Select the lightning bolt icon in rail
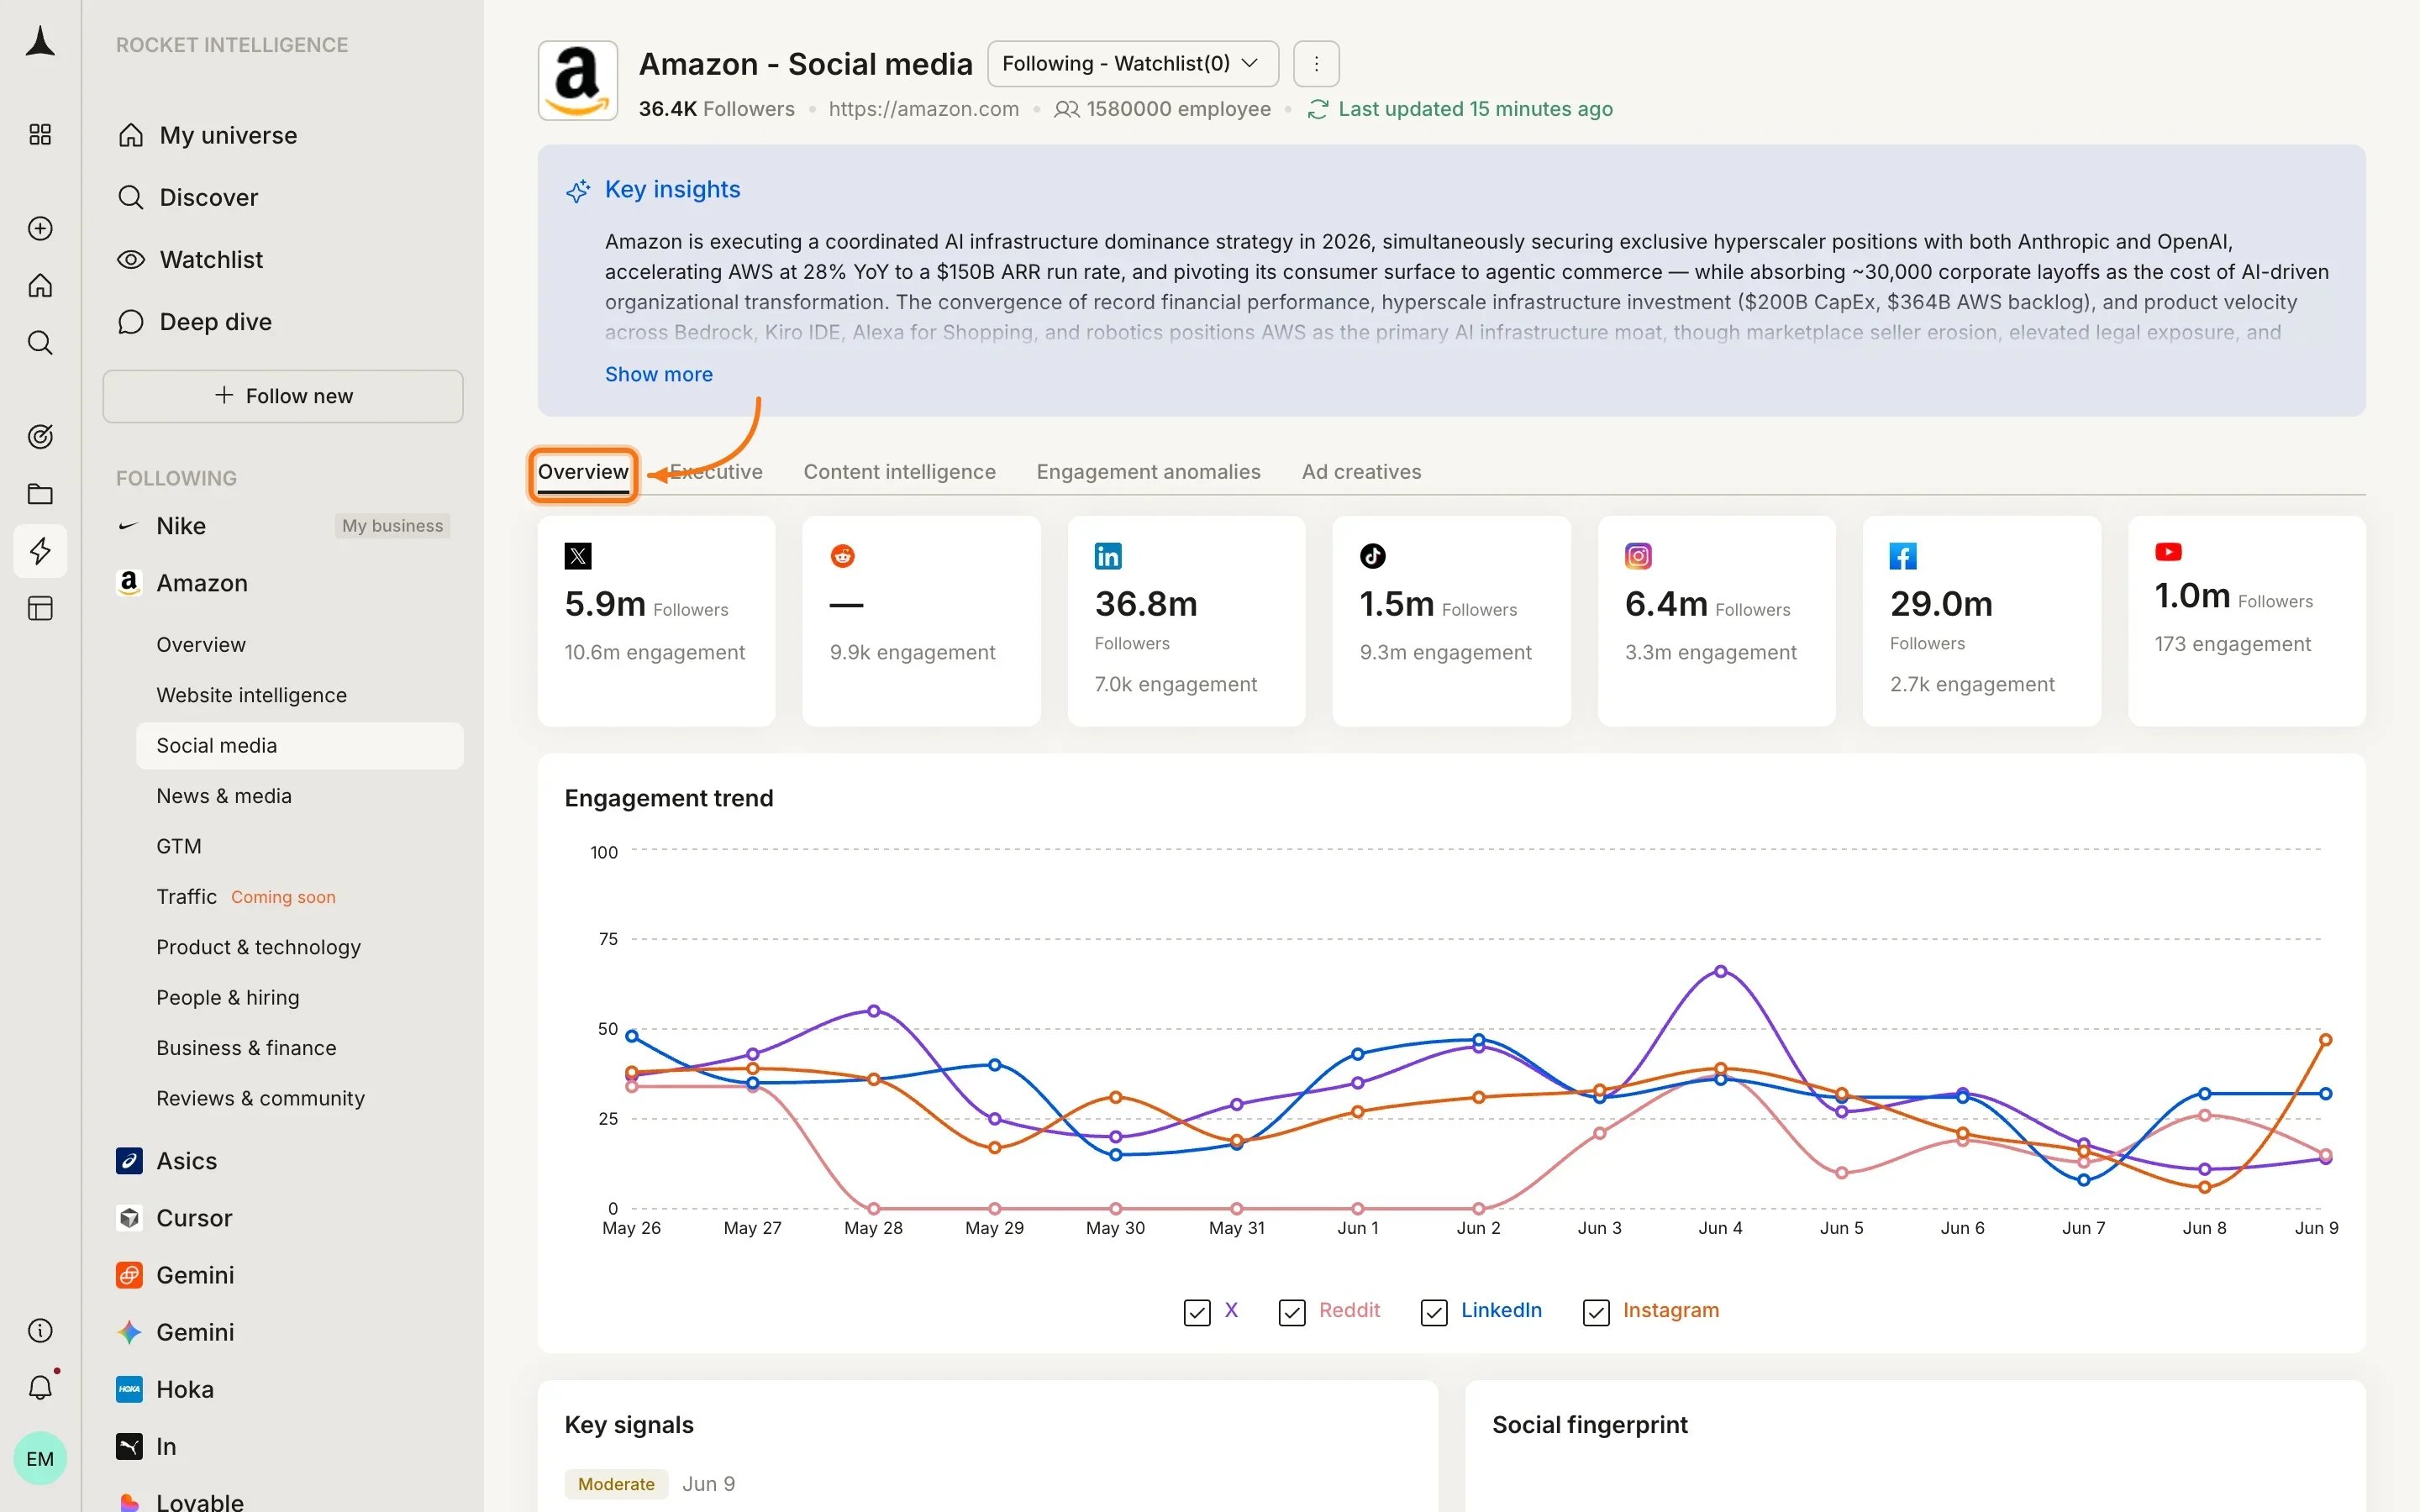The height and width of the screenshot is (1512, 2420). click(40, 551)
